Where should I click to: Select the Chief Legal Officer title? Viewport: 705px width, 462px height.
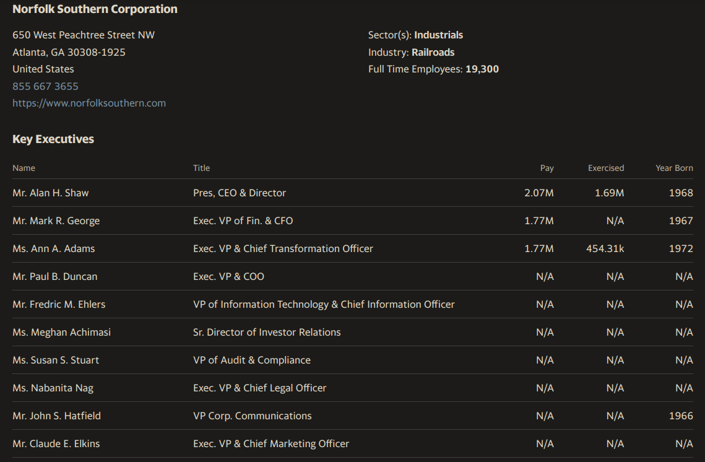coord(260,388)
